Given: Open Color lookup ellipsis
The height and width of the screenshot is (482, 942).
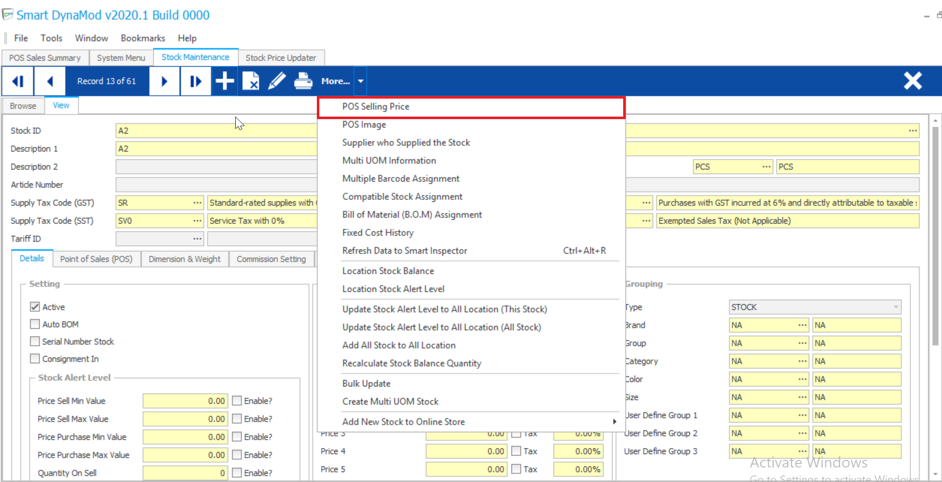Looking at the screenshot, I should point(802,379).
